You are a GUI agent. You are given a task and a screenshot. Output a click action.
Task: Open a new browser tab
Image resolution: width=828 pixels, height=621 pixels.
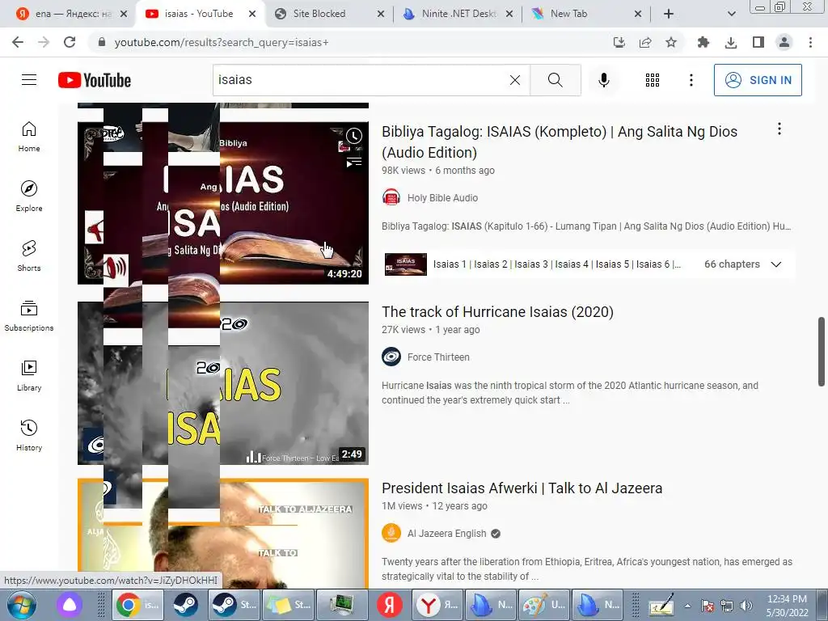point(669,14)
